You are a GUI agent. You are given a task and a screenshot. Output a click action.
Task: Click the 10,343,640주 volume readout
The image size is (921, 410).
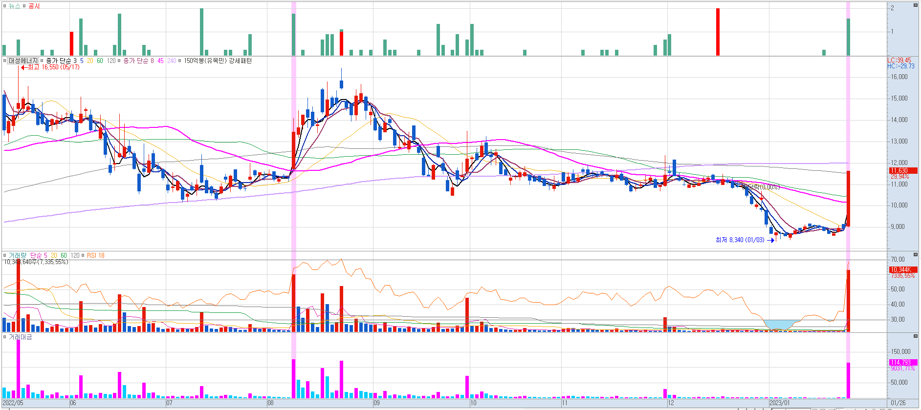pyautogui.click(x=36, y=262)
